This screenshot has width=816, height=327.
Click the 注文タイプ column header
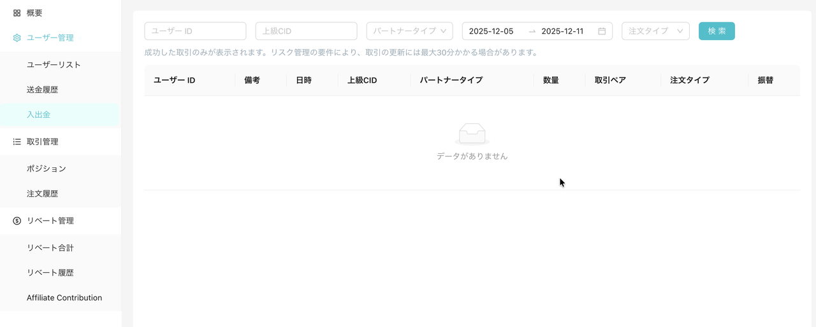click(x=690, y=81)
